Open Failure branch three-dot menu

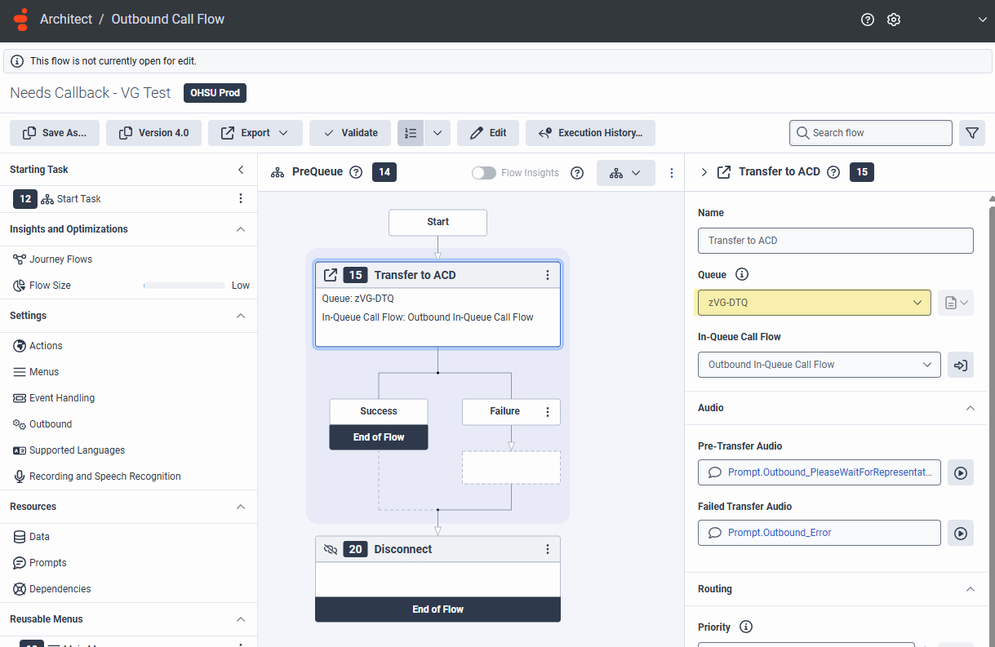point(548,411)
